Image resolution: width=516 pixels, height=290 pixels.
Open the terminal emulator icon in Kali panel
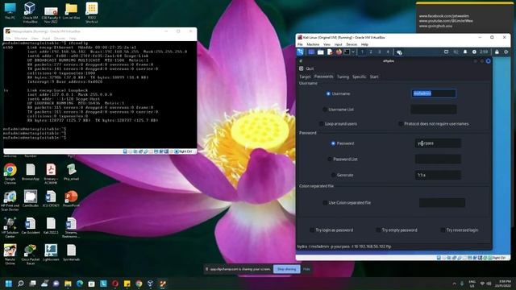[347, 52]
